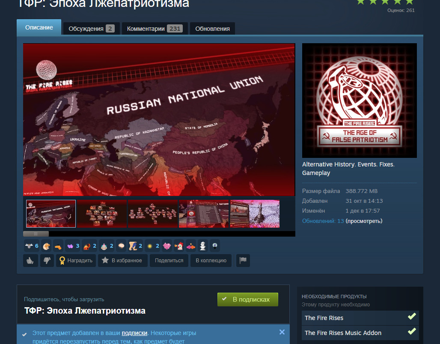This screenshot has width=440, height=344.
Task: Click the scroll and quill award icon
Action: (x=136, y=246)
